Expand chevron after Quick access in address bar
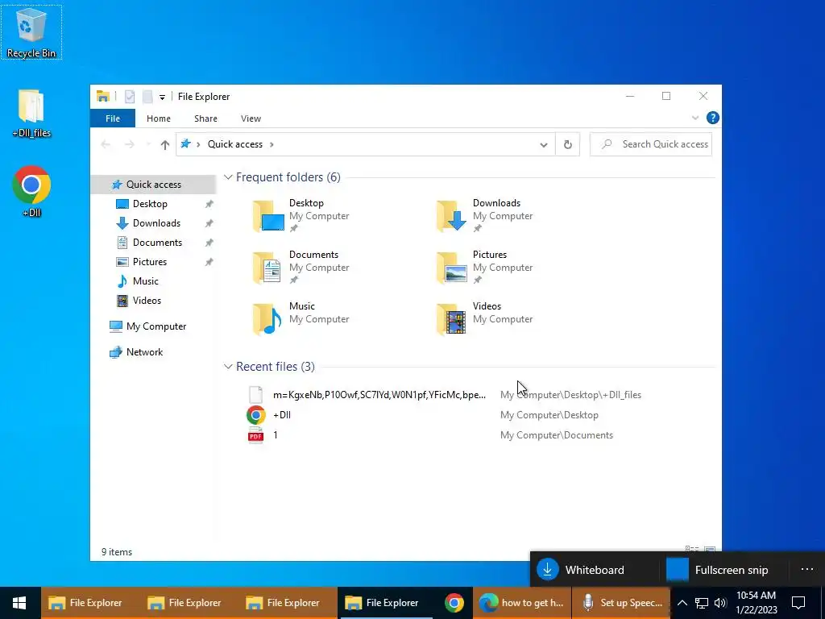Image resolution: width=825 pixels, height=619 pixels. (x=272, y=144)
